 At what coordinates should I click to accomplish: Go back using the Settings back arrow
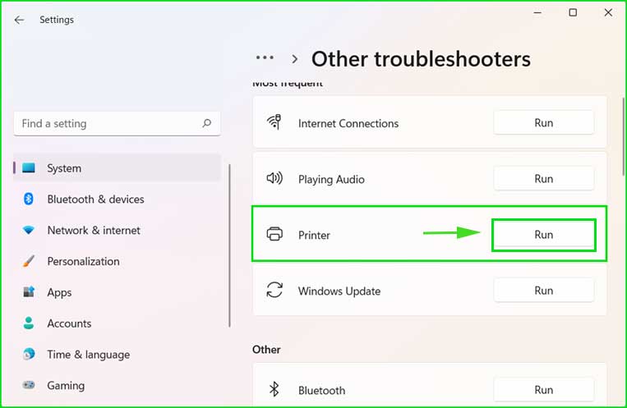point(19,20)
